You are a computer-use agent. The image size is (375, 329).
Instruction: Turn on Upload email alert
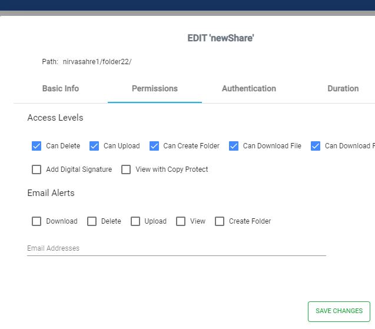coord(135,221)
